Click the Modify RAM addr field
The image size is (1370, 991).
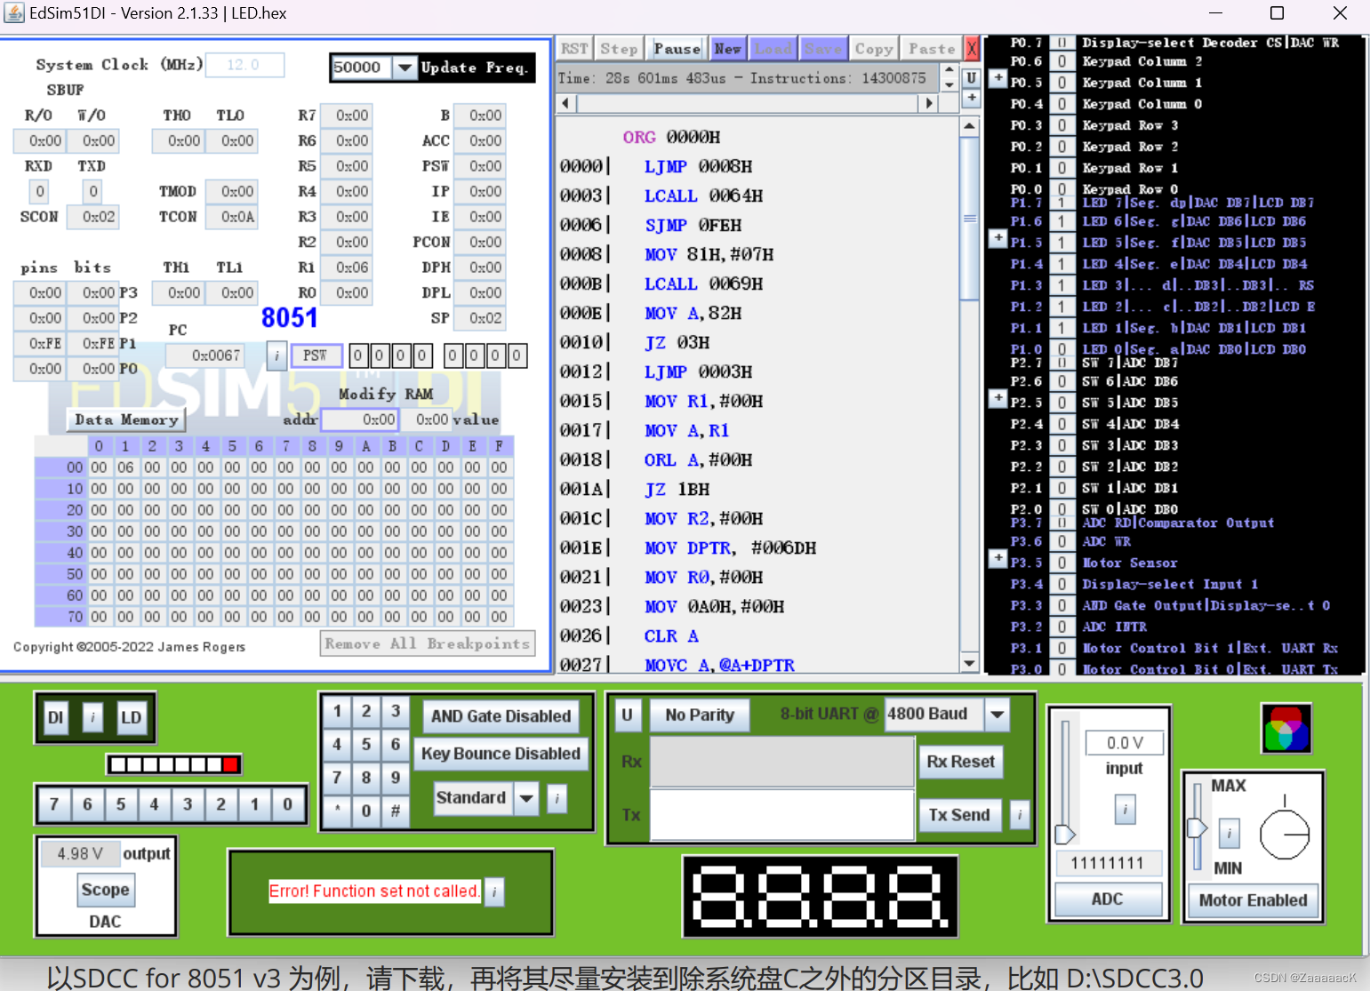click(360, 420)
